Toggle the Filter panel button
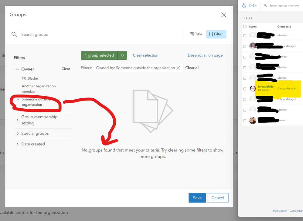This screenshot has width=303, height=221. point(216,34)
